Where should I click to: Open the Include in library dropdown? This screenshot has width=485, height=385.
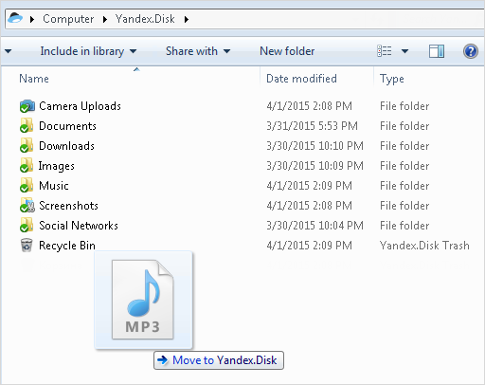(x=88, y=51)
